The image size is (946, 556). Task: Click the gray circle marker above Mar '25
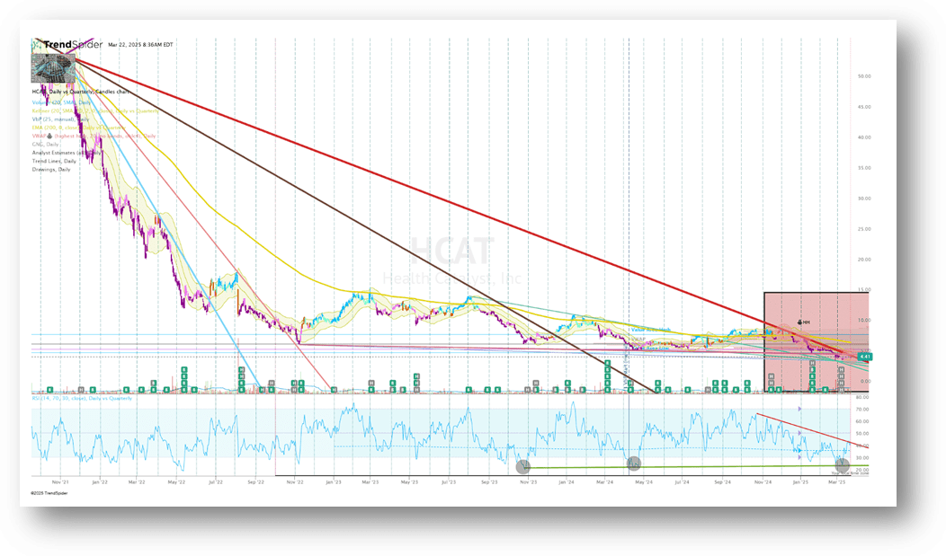pos(843,467)
